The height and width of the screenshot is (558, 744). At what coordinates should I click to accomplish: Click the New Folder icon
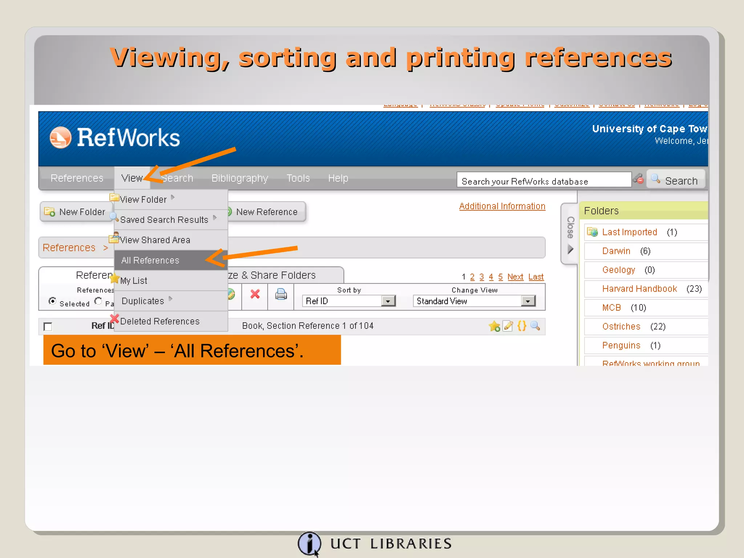[x=49, y=211]
